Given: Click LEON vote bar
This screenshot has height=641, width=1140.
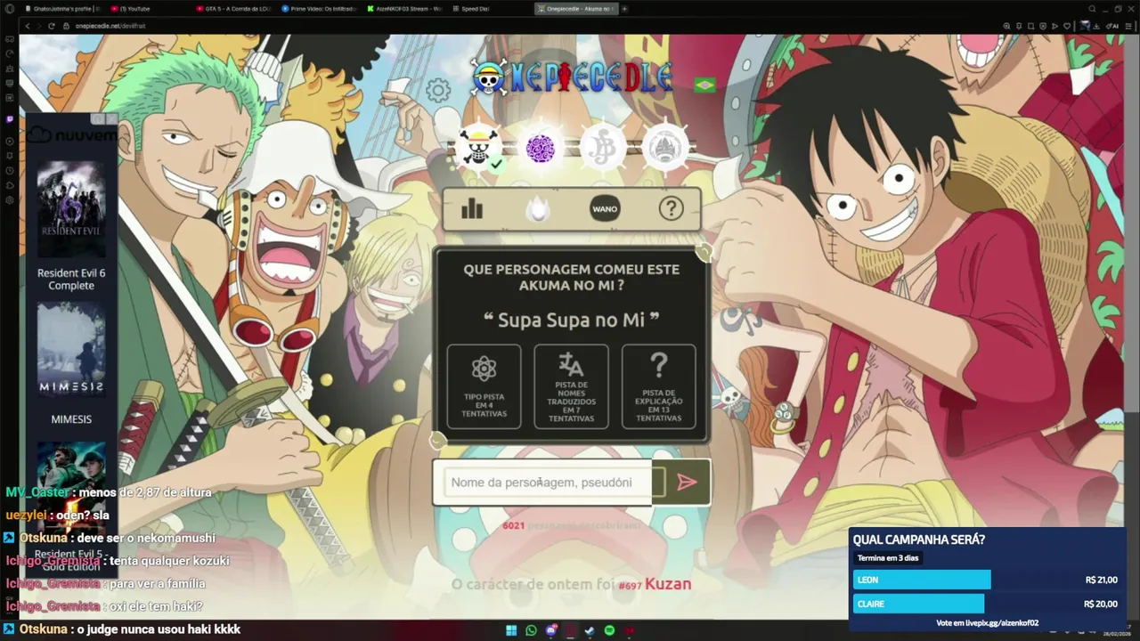Looking at the screenshot, I should tap(922, 580).
